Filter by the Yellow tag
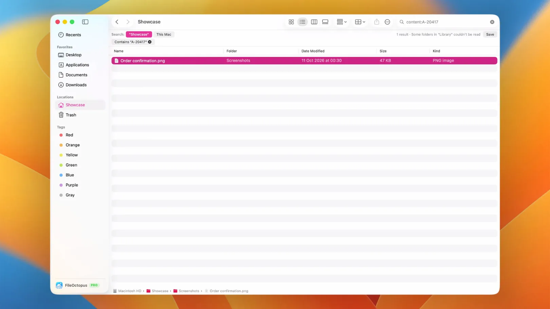Image resolution: width=550 pixels, height=309 pixels. (80, 155)
